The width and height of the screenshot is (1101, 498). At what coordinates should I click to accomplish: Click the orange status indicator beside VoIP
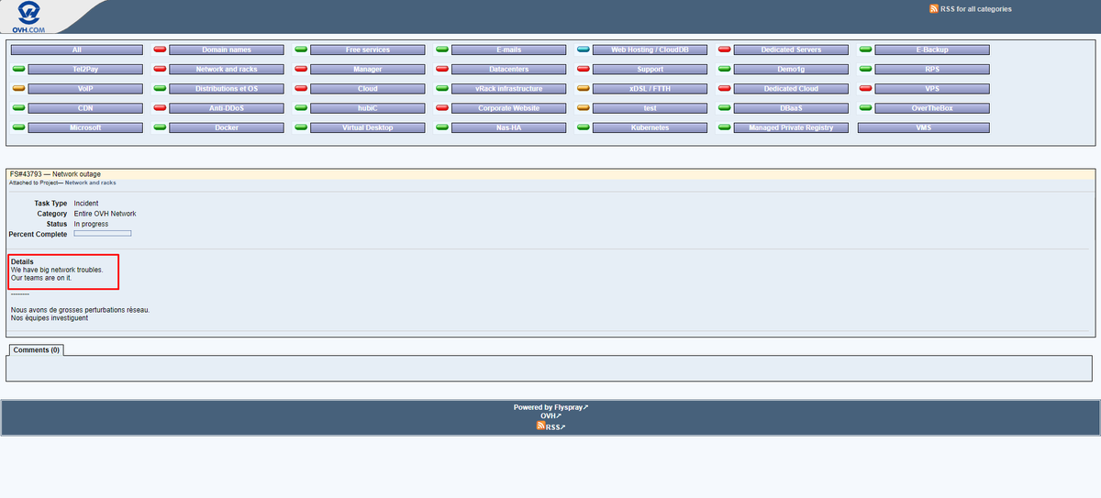[18, 89]
